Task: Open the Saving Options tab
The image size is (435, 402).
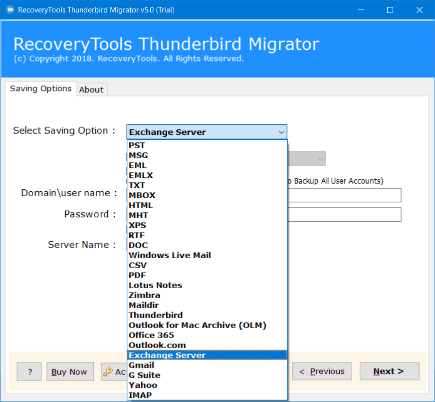Action: tap(40, 88)
